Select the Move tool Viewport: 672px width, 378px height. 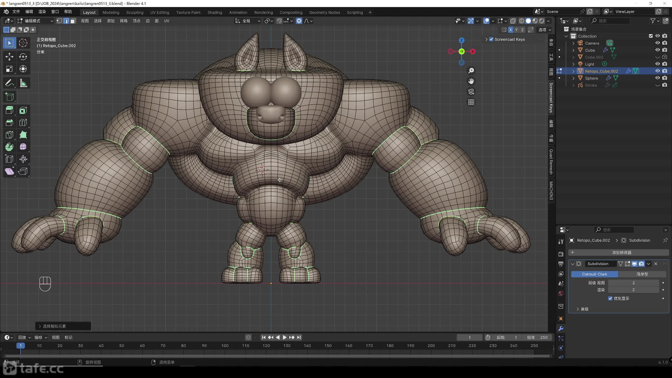(x=9, y=56)
